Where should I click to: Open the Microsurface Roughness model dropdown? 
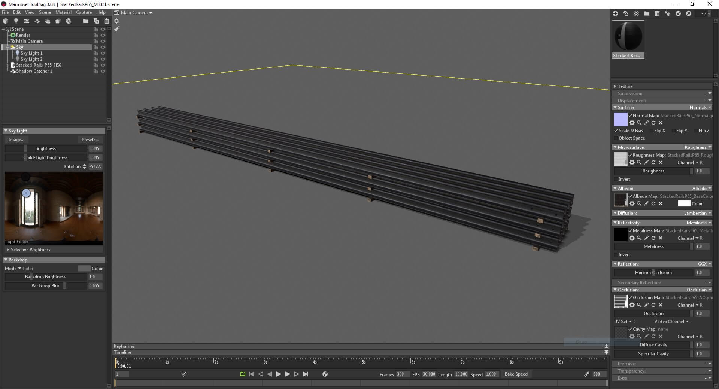click(x=698, y=147)
